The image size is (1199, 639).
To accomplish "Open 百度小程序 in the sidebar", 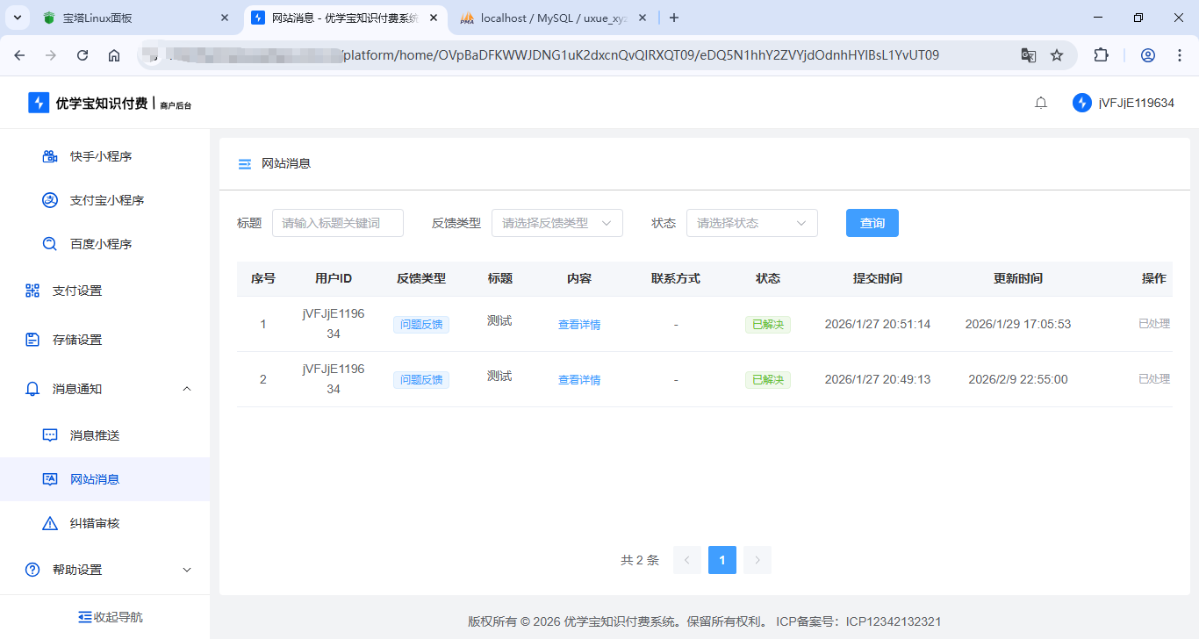I will (x=100, y=244).
